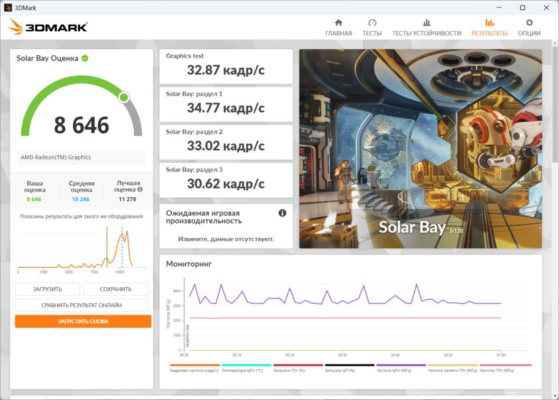
Task: Click Solar Bay: раздел 3 30.62 кадр/с
Action: tap(226, 181)
